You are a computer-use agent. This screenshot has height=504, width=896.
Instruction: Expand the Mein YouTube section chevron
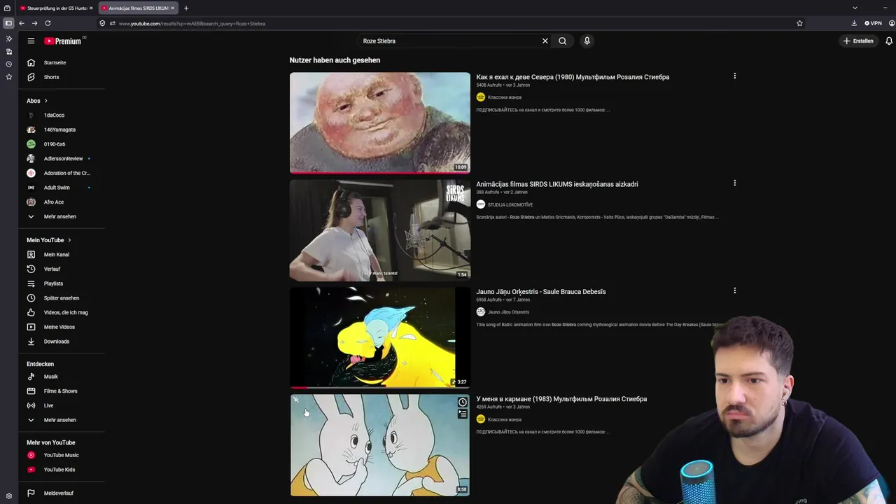click(69, 240)
